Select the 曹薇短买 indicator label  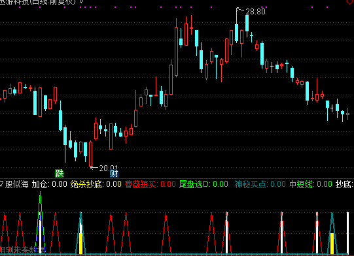pos(141,184)
